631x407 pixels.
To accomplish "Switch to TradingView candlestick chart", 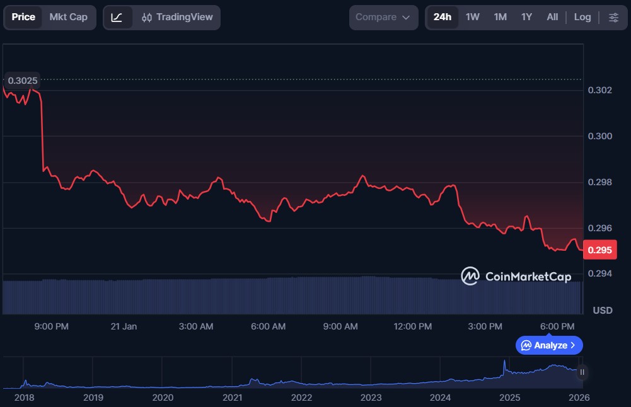I will click(177, 17).
